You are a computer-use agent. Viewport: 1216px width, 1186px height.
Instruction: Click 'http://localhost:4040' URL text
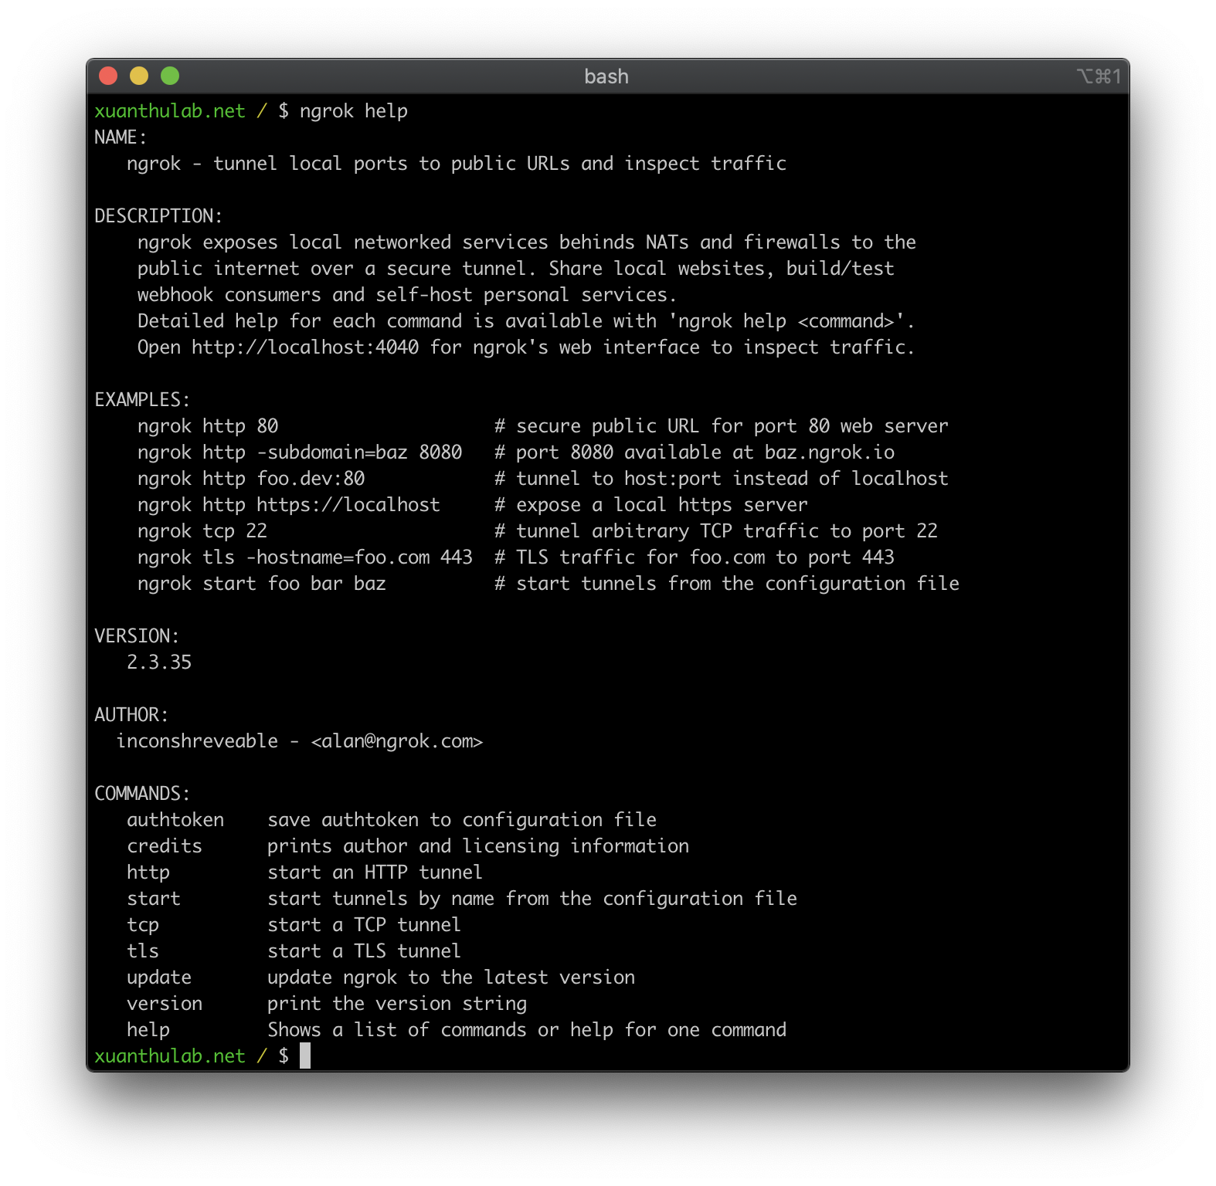click(x=305, y=347)
